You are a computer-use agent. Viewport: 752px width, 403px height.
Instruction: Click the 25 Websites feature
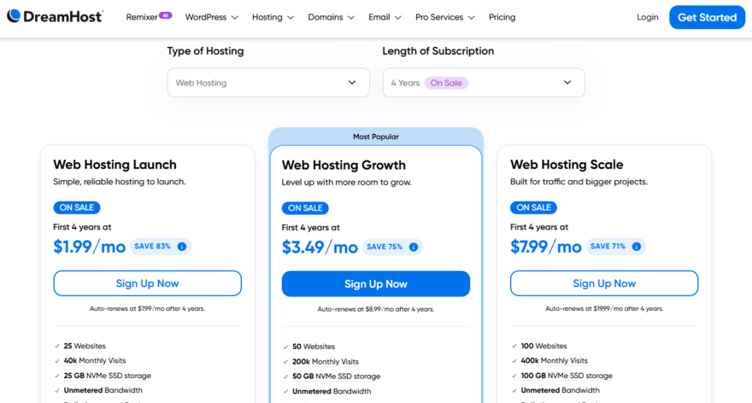(x=85, y=346)
